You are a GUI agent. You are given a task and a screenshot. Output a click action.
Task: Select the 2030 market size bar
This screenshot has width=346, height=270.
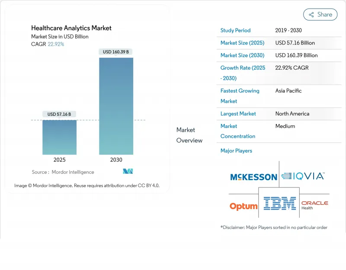point(116,106)
